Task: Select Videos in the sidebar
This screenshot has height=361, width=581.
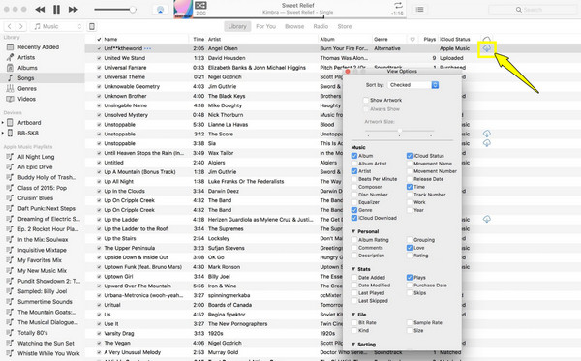Action: coord(26,99)
